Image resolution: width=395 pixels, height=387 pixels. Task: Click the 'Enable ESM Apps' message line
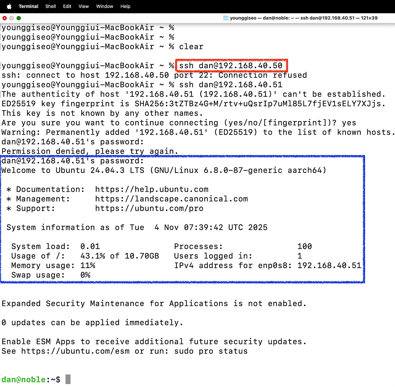coord(154,342)
